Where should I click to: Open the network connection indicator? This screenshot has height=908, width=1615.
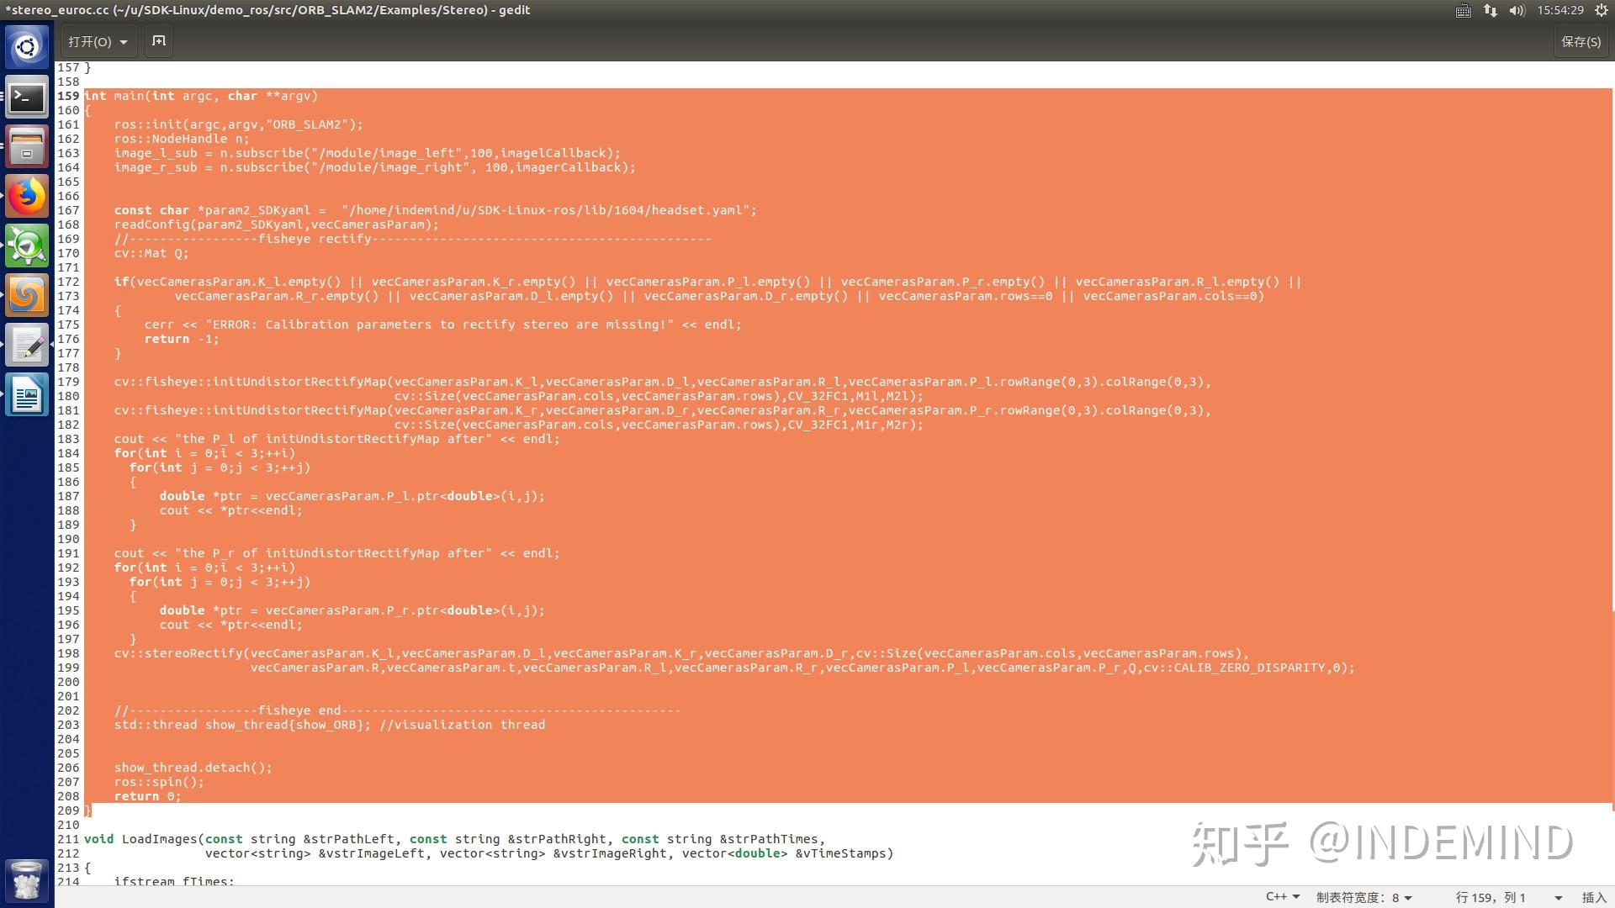[x=1491, y=10]
